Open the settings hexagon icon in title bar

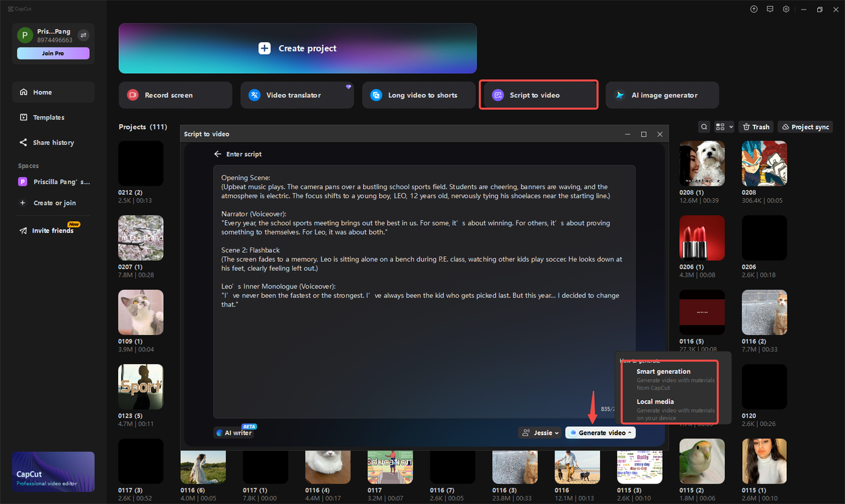(x=786, y=9)
